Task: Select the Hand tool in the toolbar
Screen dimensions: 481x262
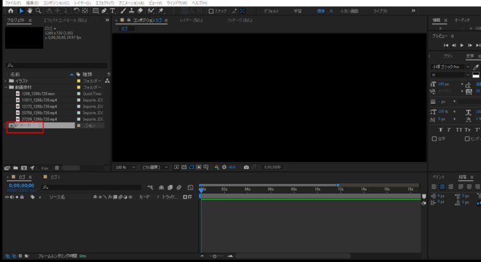Action: 29,11
